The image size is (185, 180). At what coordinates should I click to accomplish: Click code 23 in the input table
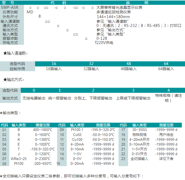click(x=123, y=159)
